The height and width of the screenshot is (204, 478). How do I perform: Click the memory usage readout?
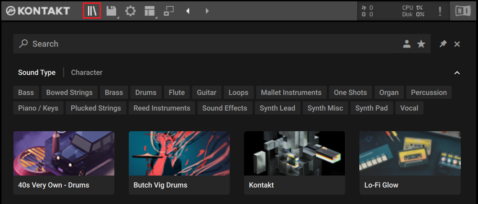click(x=367, y=14)
